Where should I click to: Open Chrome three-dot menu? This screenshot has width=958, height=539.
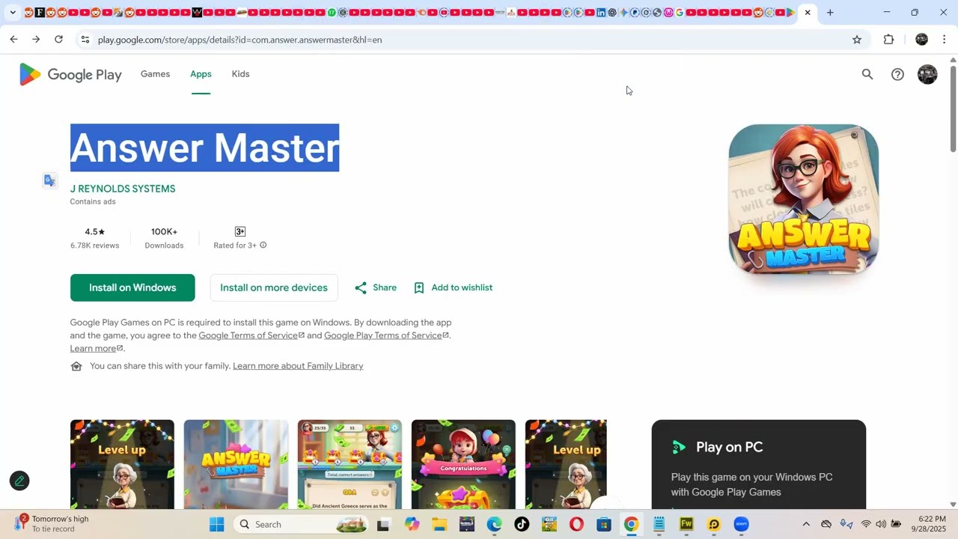(x=944, y=40)
